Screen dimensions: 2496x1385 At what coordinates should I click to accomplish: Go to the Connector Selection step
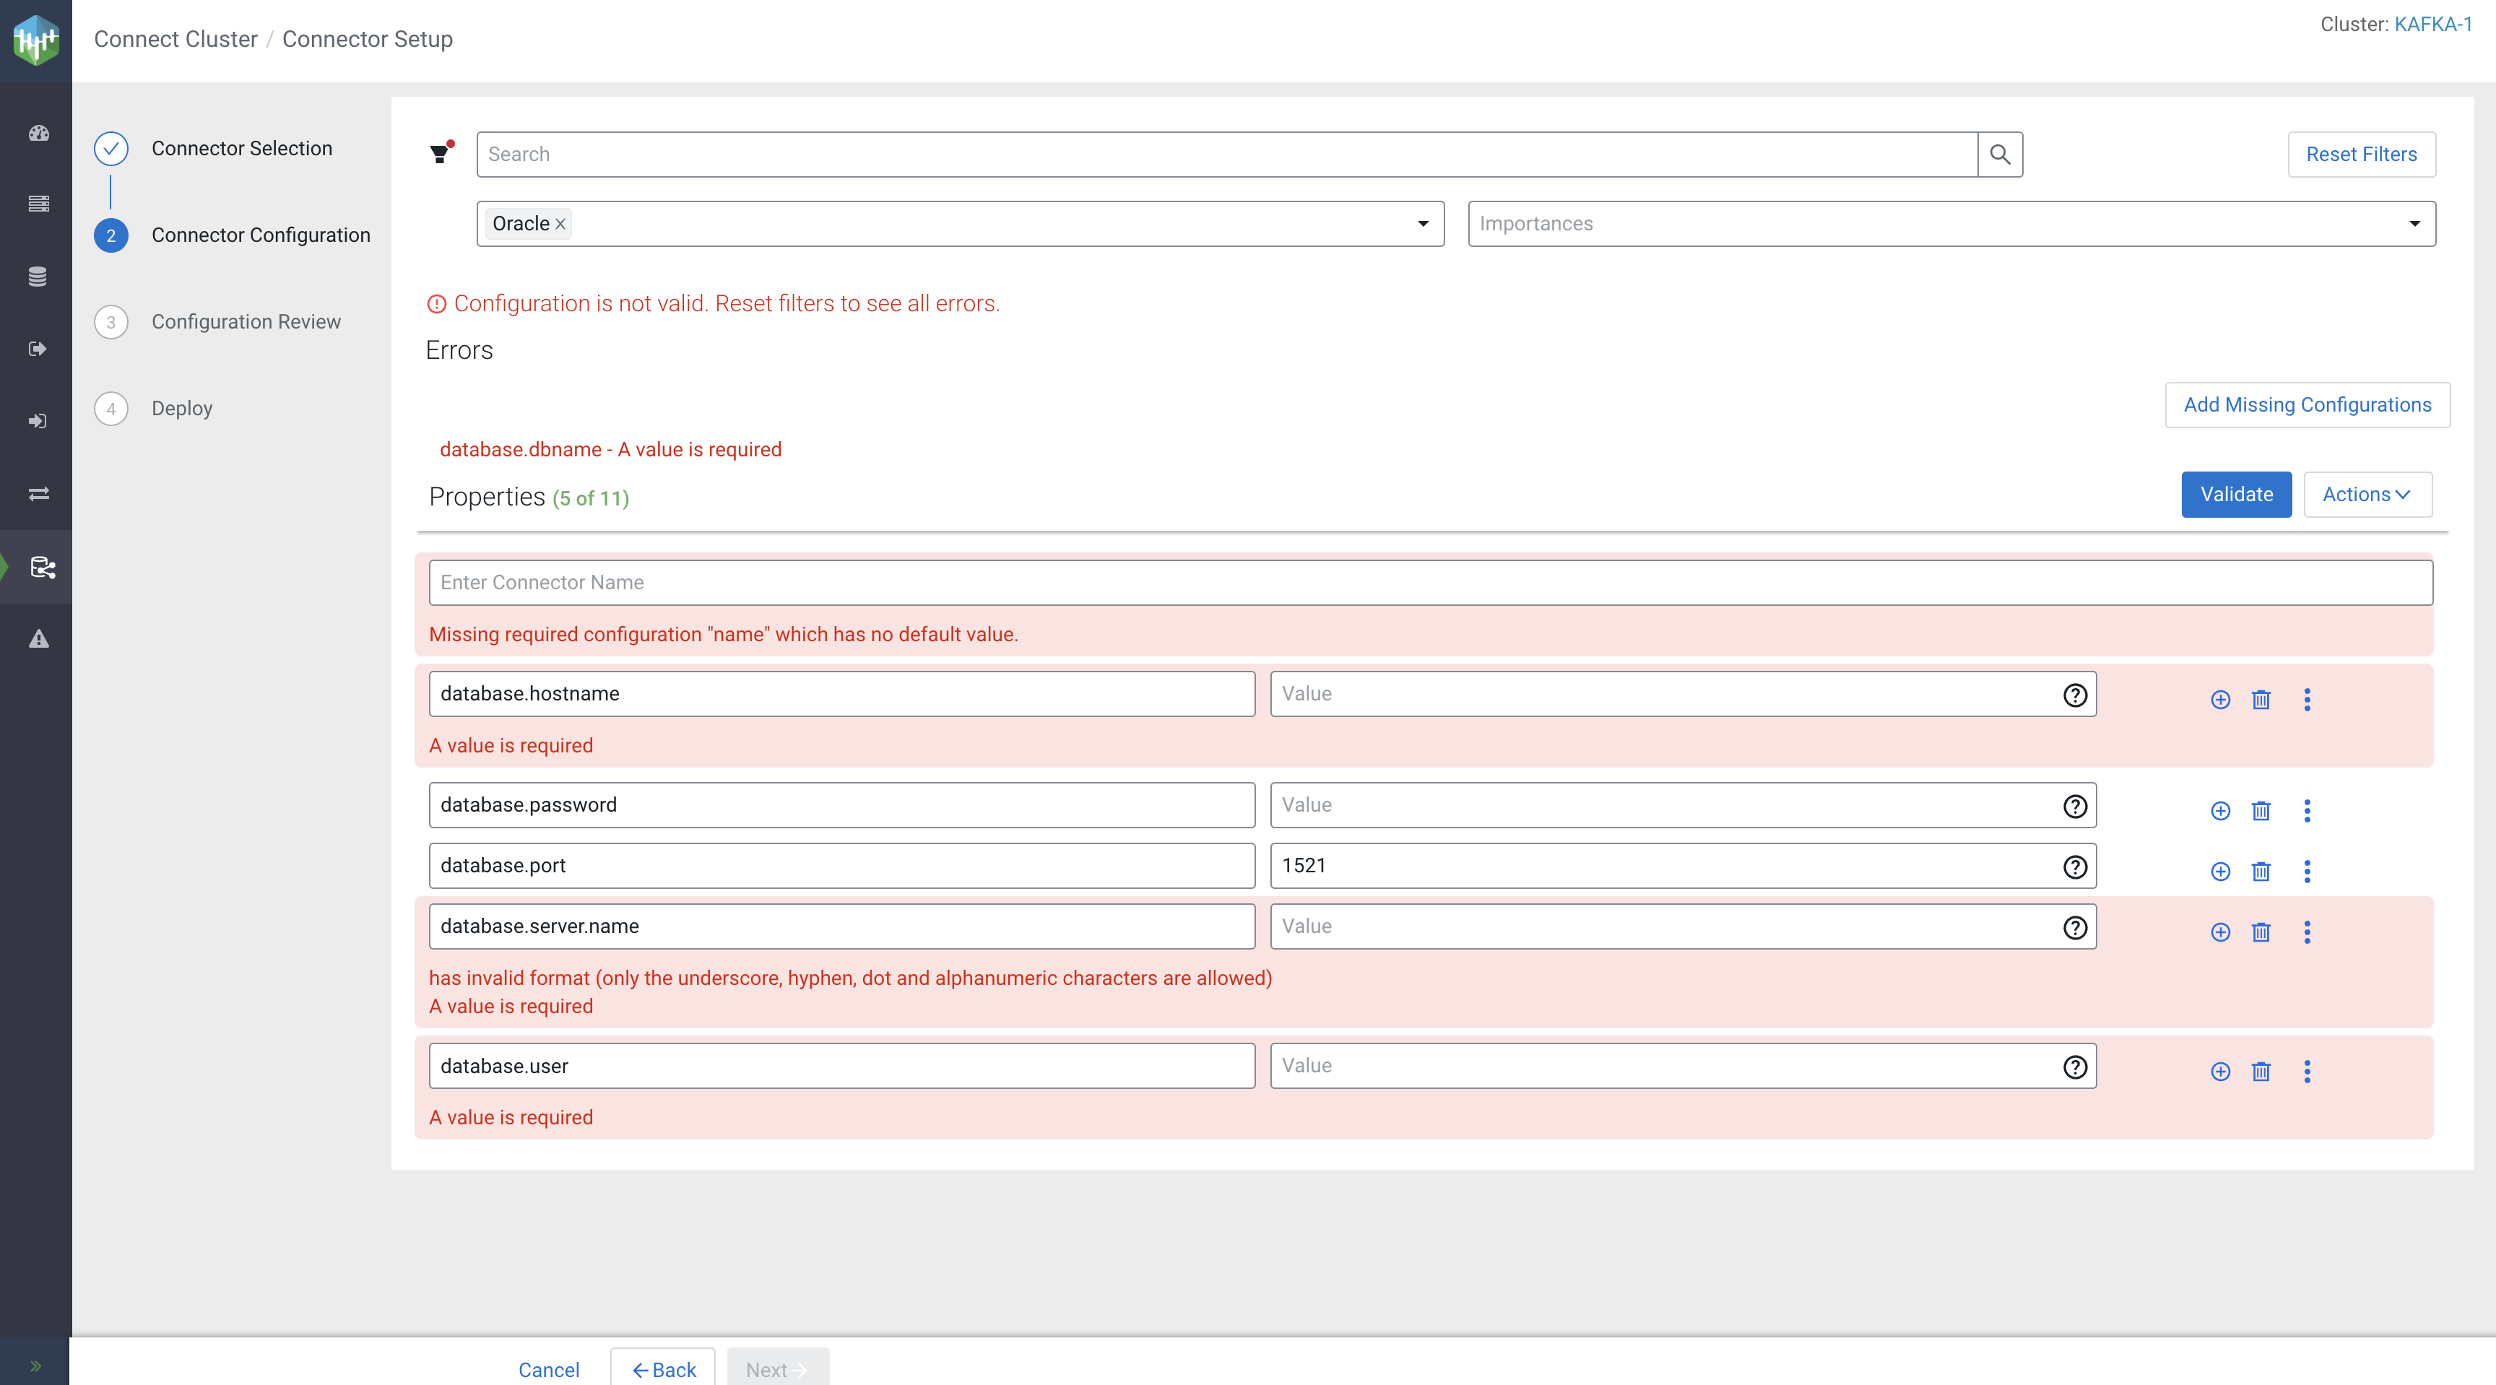tap(241, 148)
